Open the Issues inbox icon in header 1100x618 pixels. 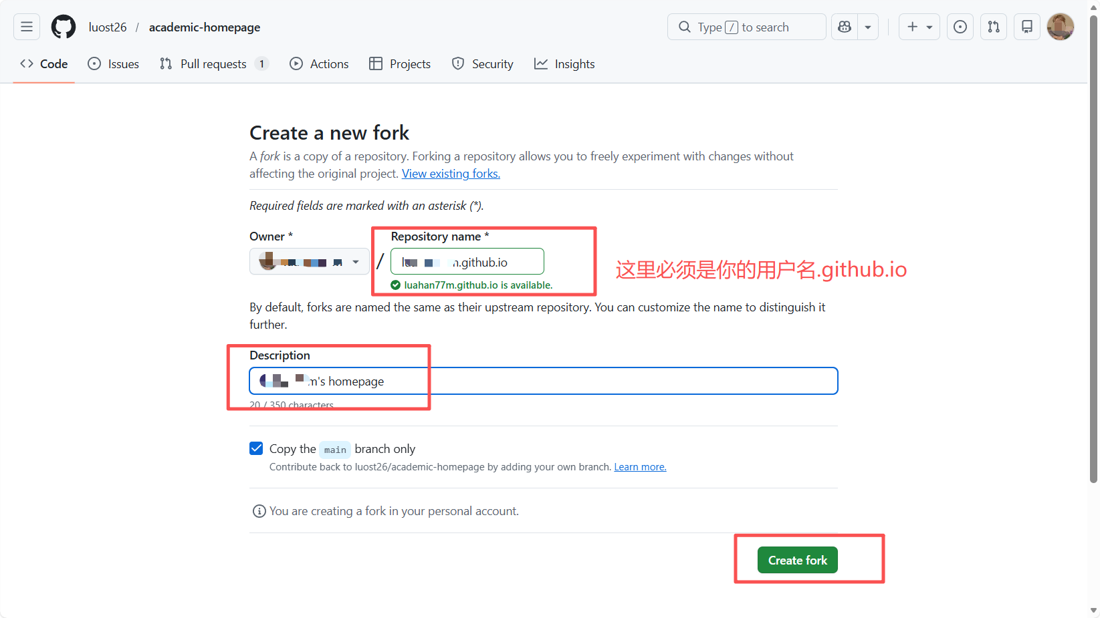click(x=960, y=27)
